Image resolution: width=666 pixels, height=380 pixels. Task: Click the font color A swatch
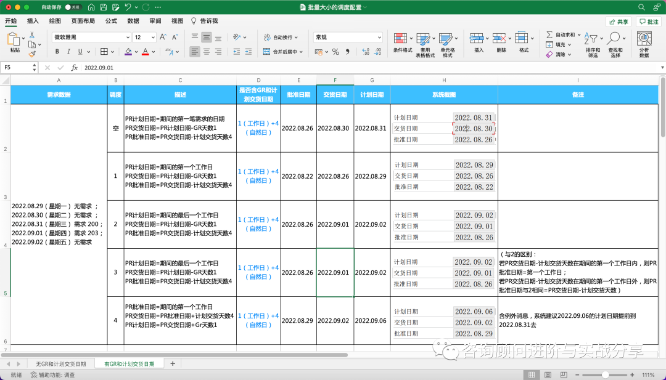pyautogui.click(x=146, y=52)
